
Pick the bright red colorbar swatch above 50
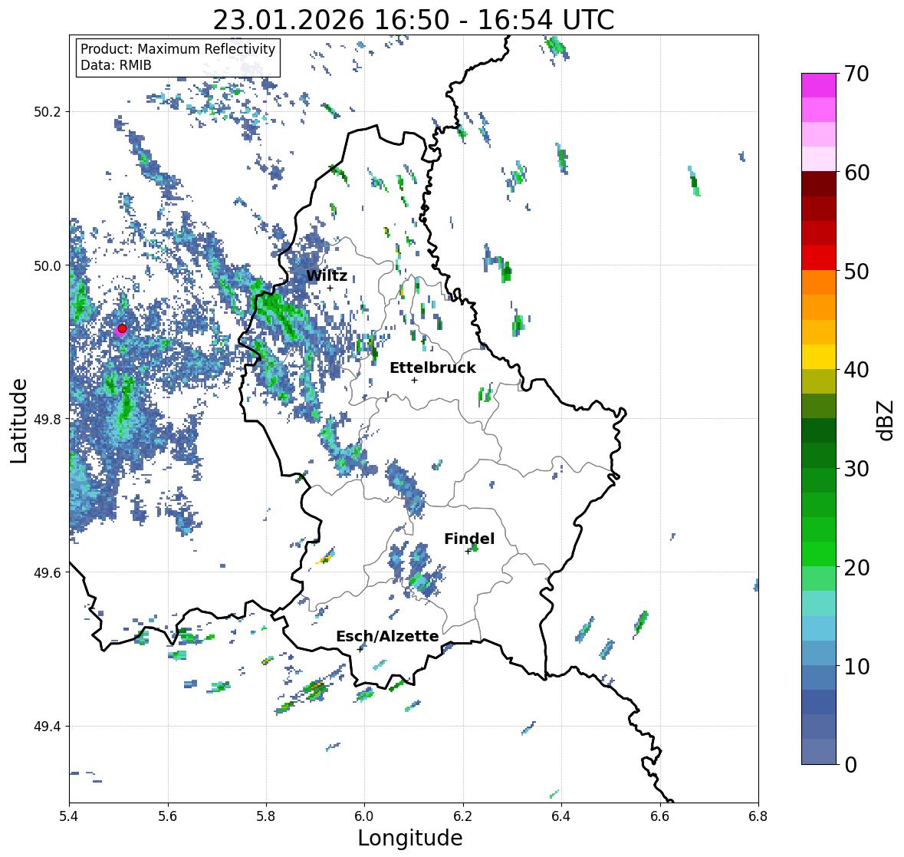coord(819,258)
